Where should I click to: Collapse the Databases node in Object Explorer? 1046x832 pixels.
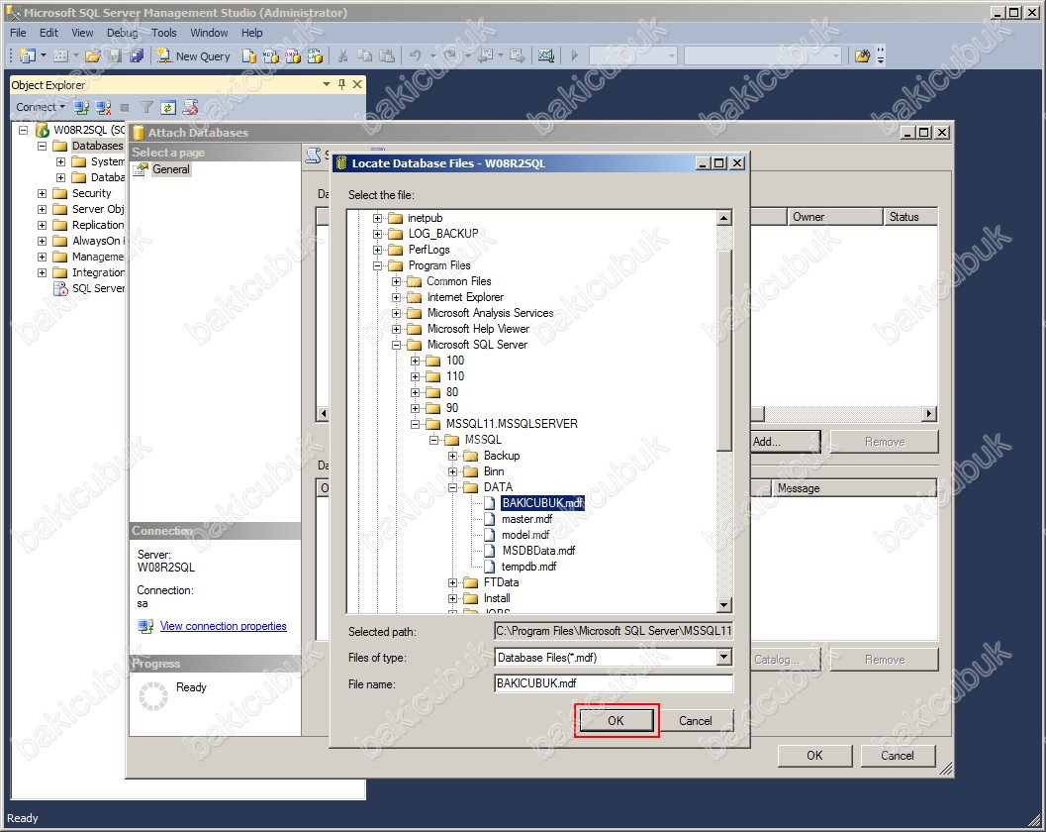point(42,146)
